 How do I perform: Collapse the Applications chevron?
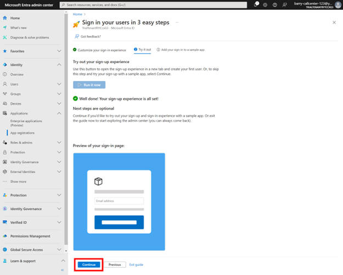pyautogui.click(x=59, y=113)
